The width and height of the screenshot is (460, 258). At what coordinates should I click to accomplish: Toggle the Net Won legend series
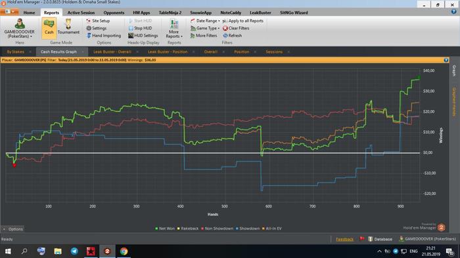[165, 229]
